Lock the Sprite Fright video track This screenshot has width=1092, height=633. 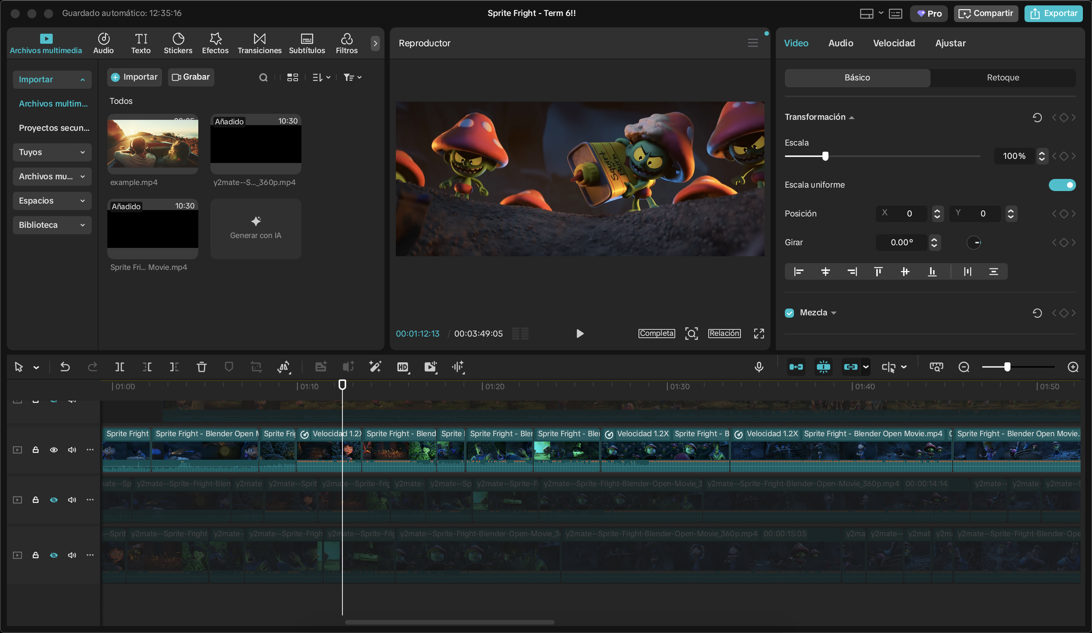point(35,450)
